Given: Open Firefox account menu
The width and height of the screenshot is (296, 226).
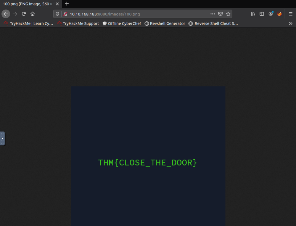Looking at the screenshot, I should 271,14.
